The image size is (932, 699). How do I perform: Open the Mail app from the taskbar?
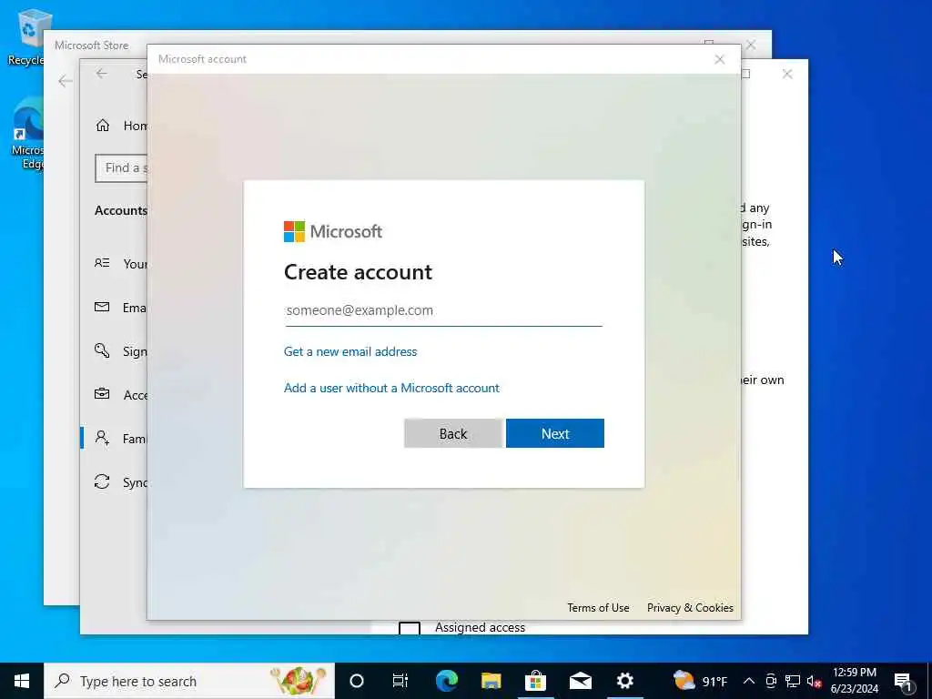point(580,681)
